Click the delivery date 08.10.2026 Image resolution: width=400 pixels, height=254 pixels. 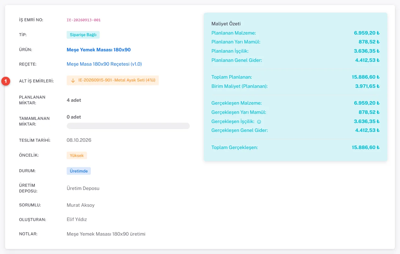(x=79, y=140)
